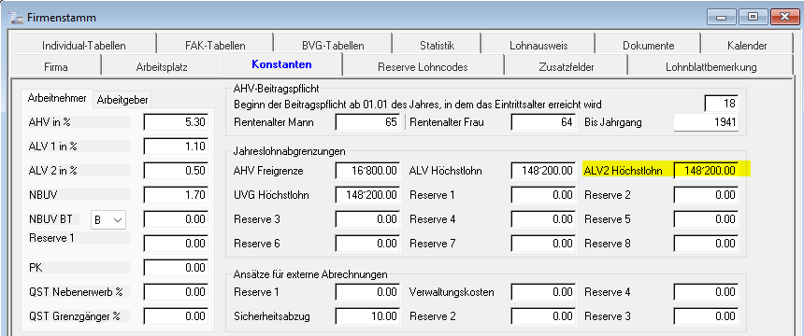Click Jahreslohnabgrenzungen Reserve 3 field

(x=367, y=219)
